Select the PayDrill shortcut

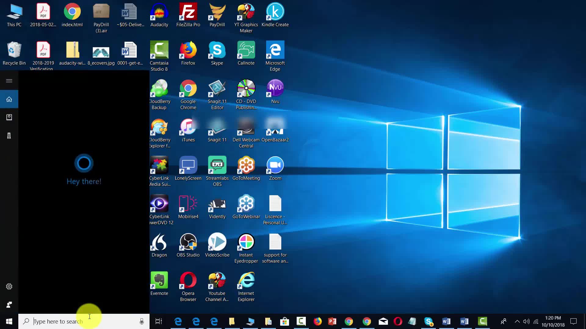(217, 15)
